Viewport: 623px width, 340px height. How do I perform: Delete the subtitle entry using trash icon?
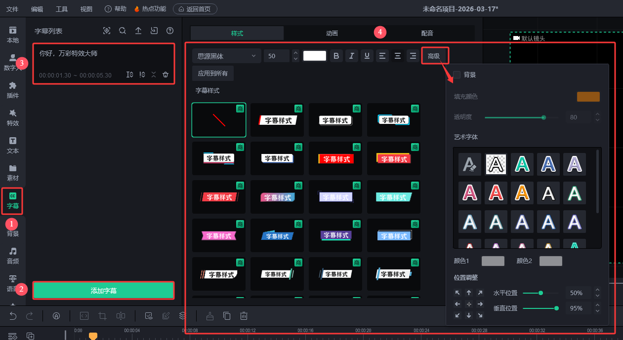click(166, 75)
